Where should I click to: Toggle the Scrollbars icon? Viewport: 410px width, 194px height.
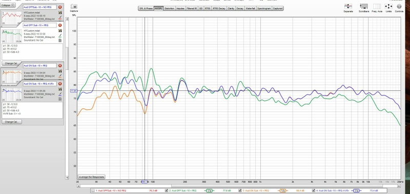pos(364,6)
